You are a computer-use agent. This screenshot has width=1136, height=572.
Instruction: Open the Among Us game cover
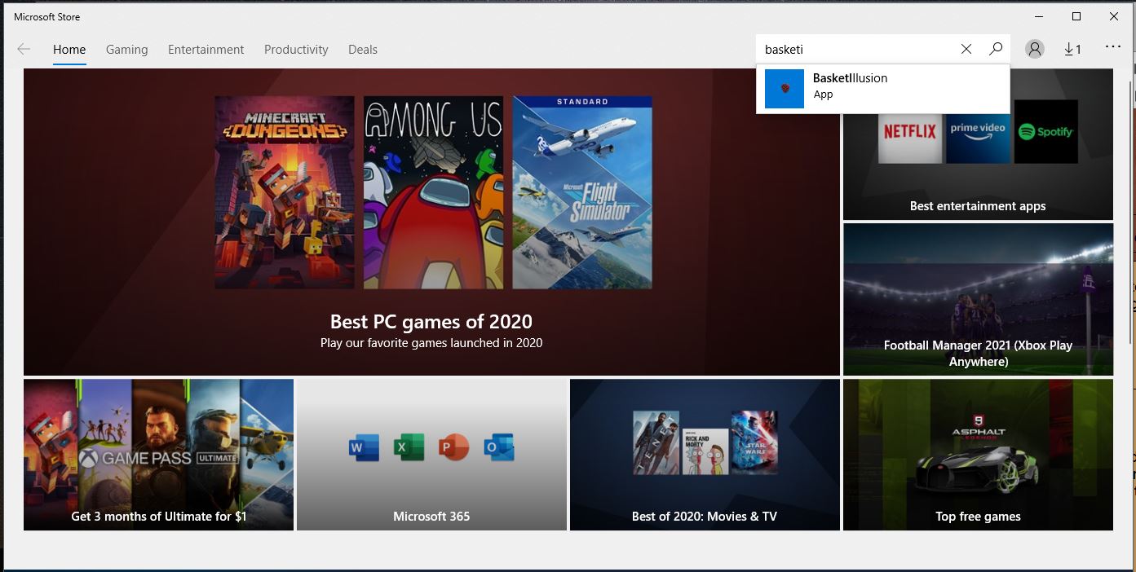pyautogui.click(x=433, y=192)
